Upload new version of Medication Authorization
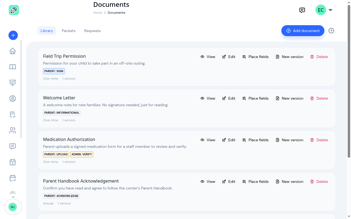Viewport: 351px width, 219px height. tap(290, 140)
